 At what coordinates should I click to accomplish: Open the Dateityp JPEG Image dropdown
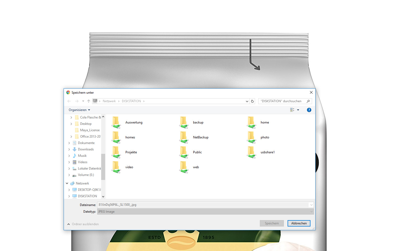click(205, 212)
